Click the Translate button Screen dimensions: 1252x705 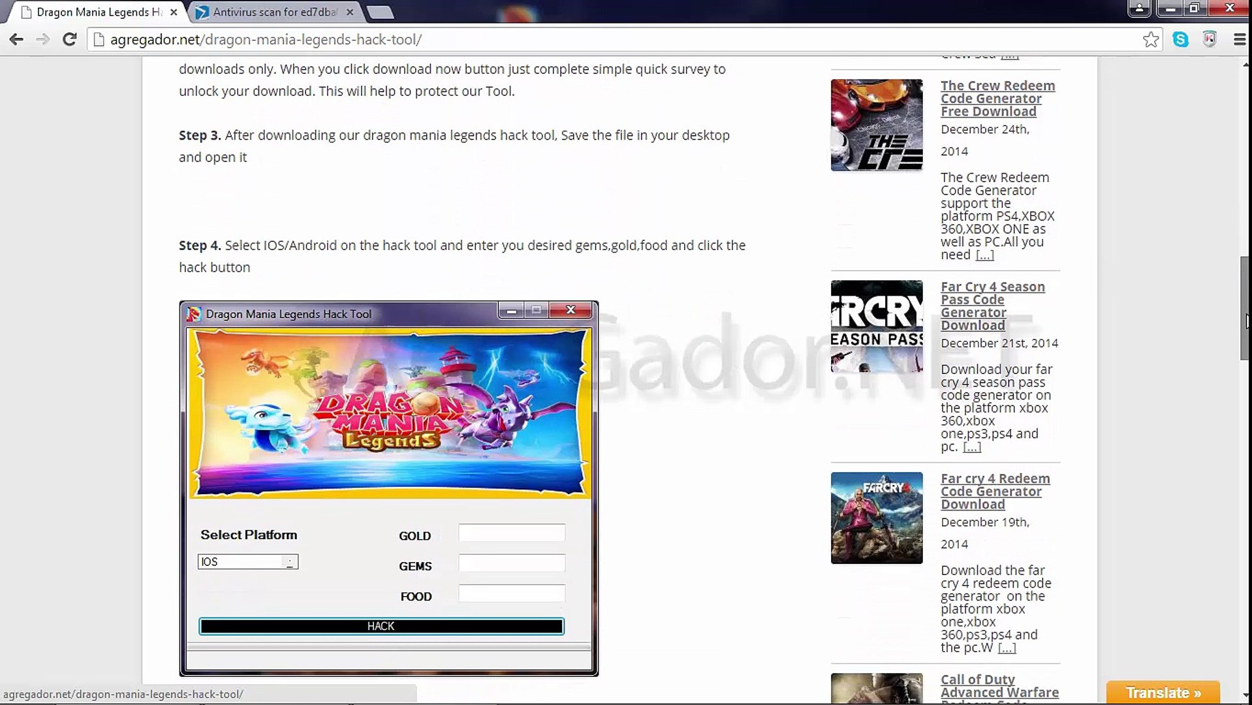(1163, 693)
